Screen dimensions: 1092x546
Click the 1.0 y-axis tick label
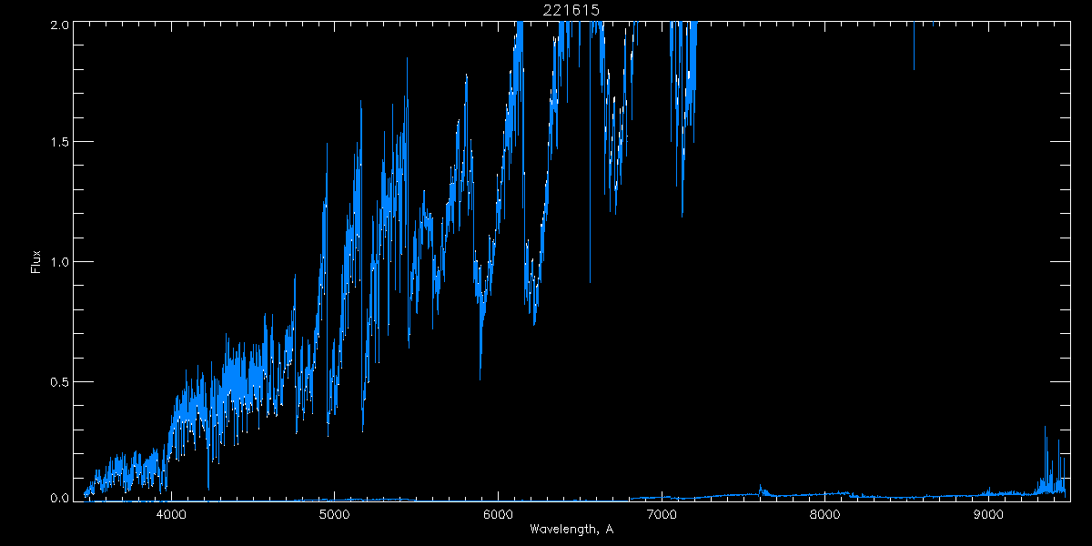click(59, 262)
